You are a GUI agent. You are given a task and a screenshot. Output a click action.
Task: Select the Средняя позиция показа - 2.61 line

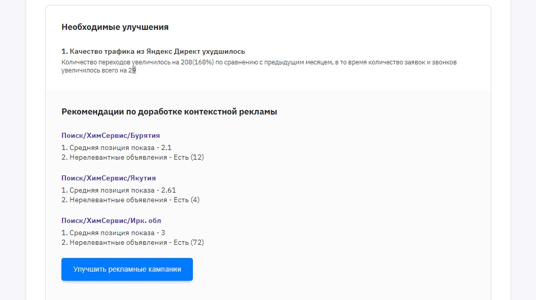click(119, 191)
